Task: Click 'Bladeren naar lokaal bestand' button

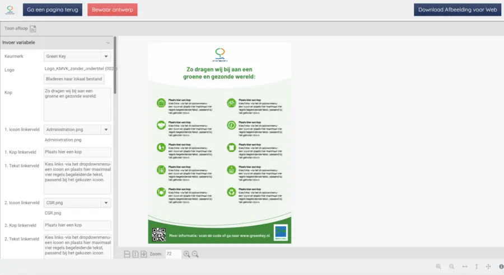Action: pyautogui.click(x=74, y=79)
